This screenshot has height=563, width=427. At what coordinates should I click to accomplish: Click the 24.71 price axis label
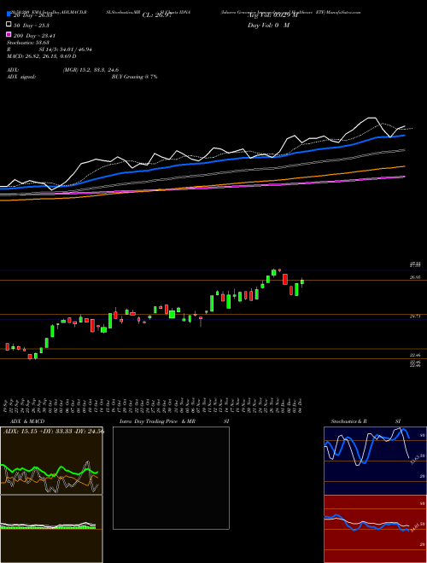[x=415, y=316]
